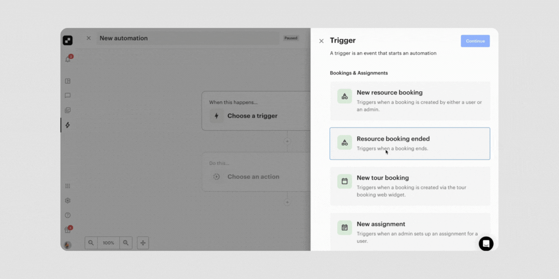This screenshot has height=279, width=559.
Task: Open the support chat bubble bottom right
Action: pyautogui.click(x=486, y=243)
